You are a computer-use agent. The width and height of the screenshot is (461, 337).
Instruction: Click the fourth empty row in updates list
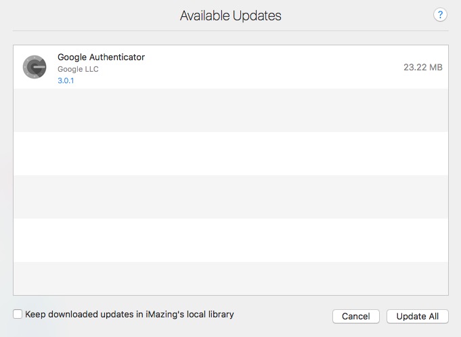pyautogui.click(x=230, y=240)
